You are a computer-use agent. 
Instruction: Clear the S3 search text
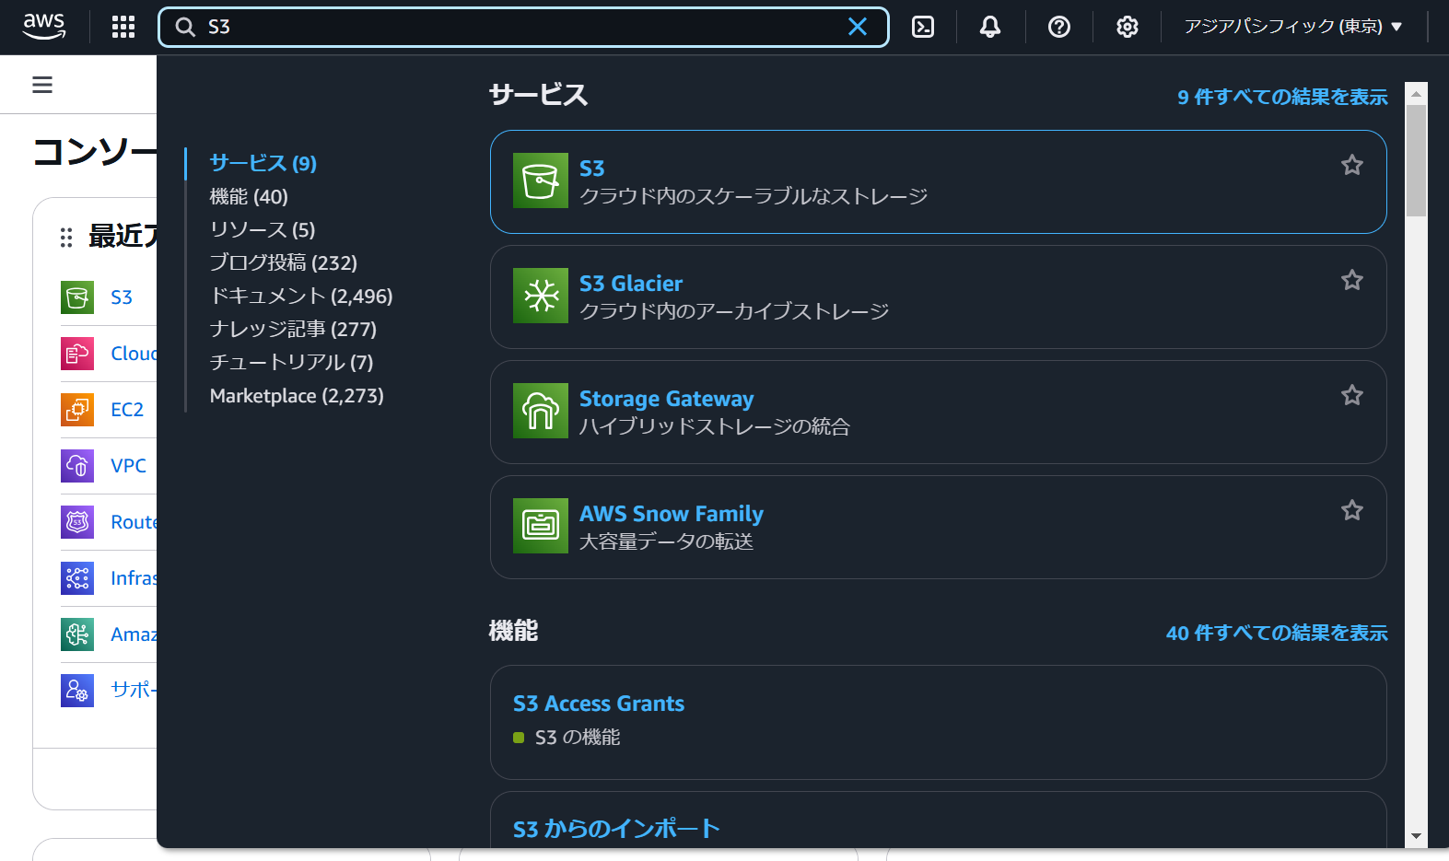(858, 27)
